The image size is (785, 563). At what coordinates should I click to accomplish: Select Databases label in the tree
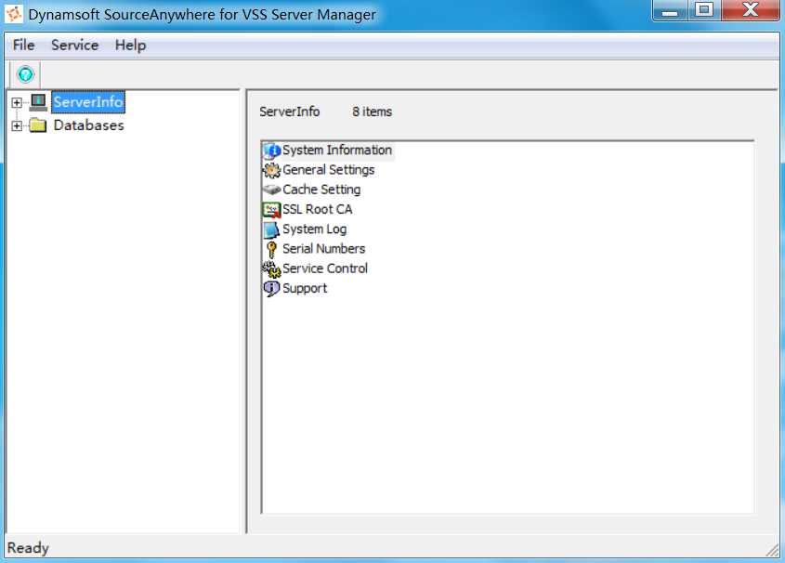[x=88, y=125]
